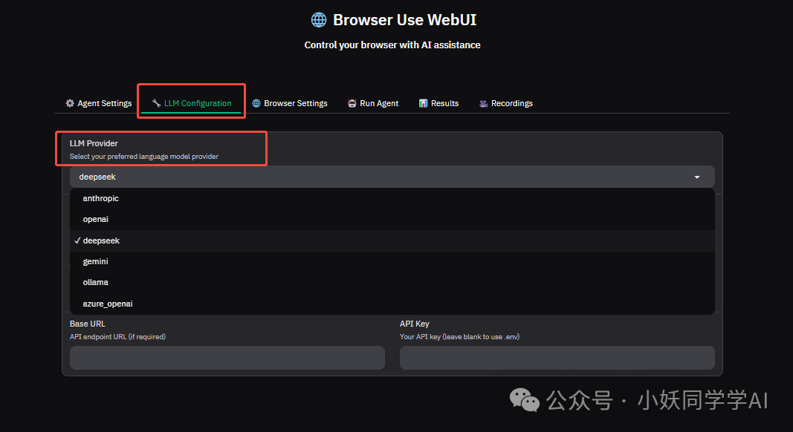
Task: Open the Recordings tab
Action: point(505,103)
